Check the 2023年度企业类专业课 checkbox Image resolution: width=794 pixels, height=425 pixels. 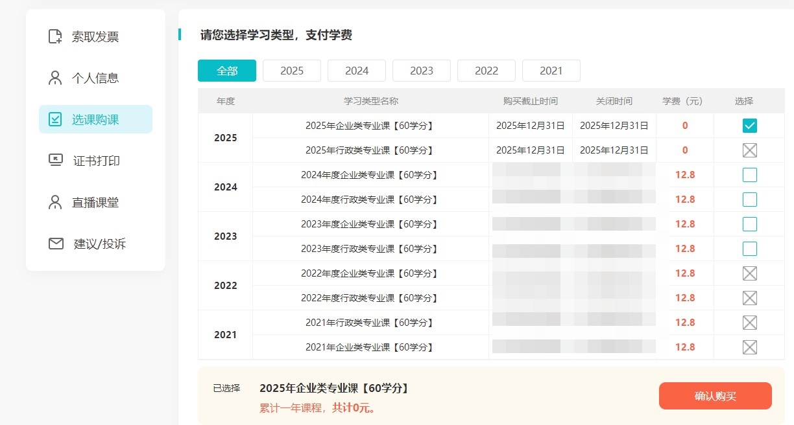click(x=749, y=224)
